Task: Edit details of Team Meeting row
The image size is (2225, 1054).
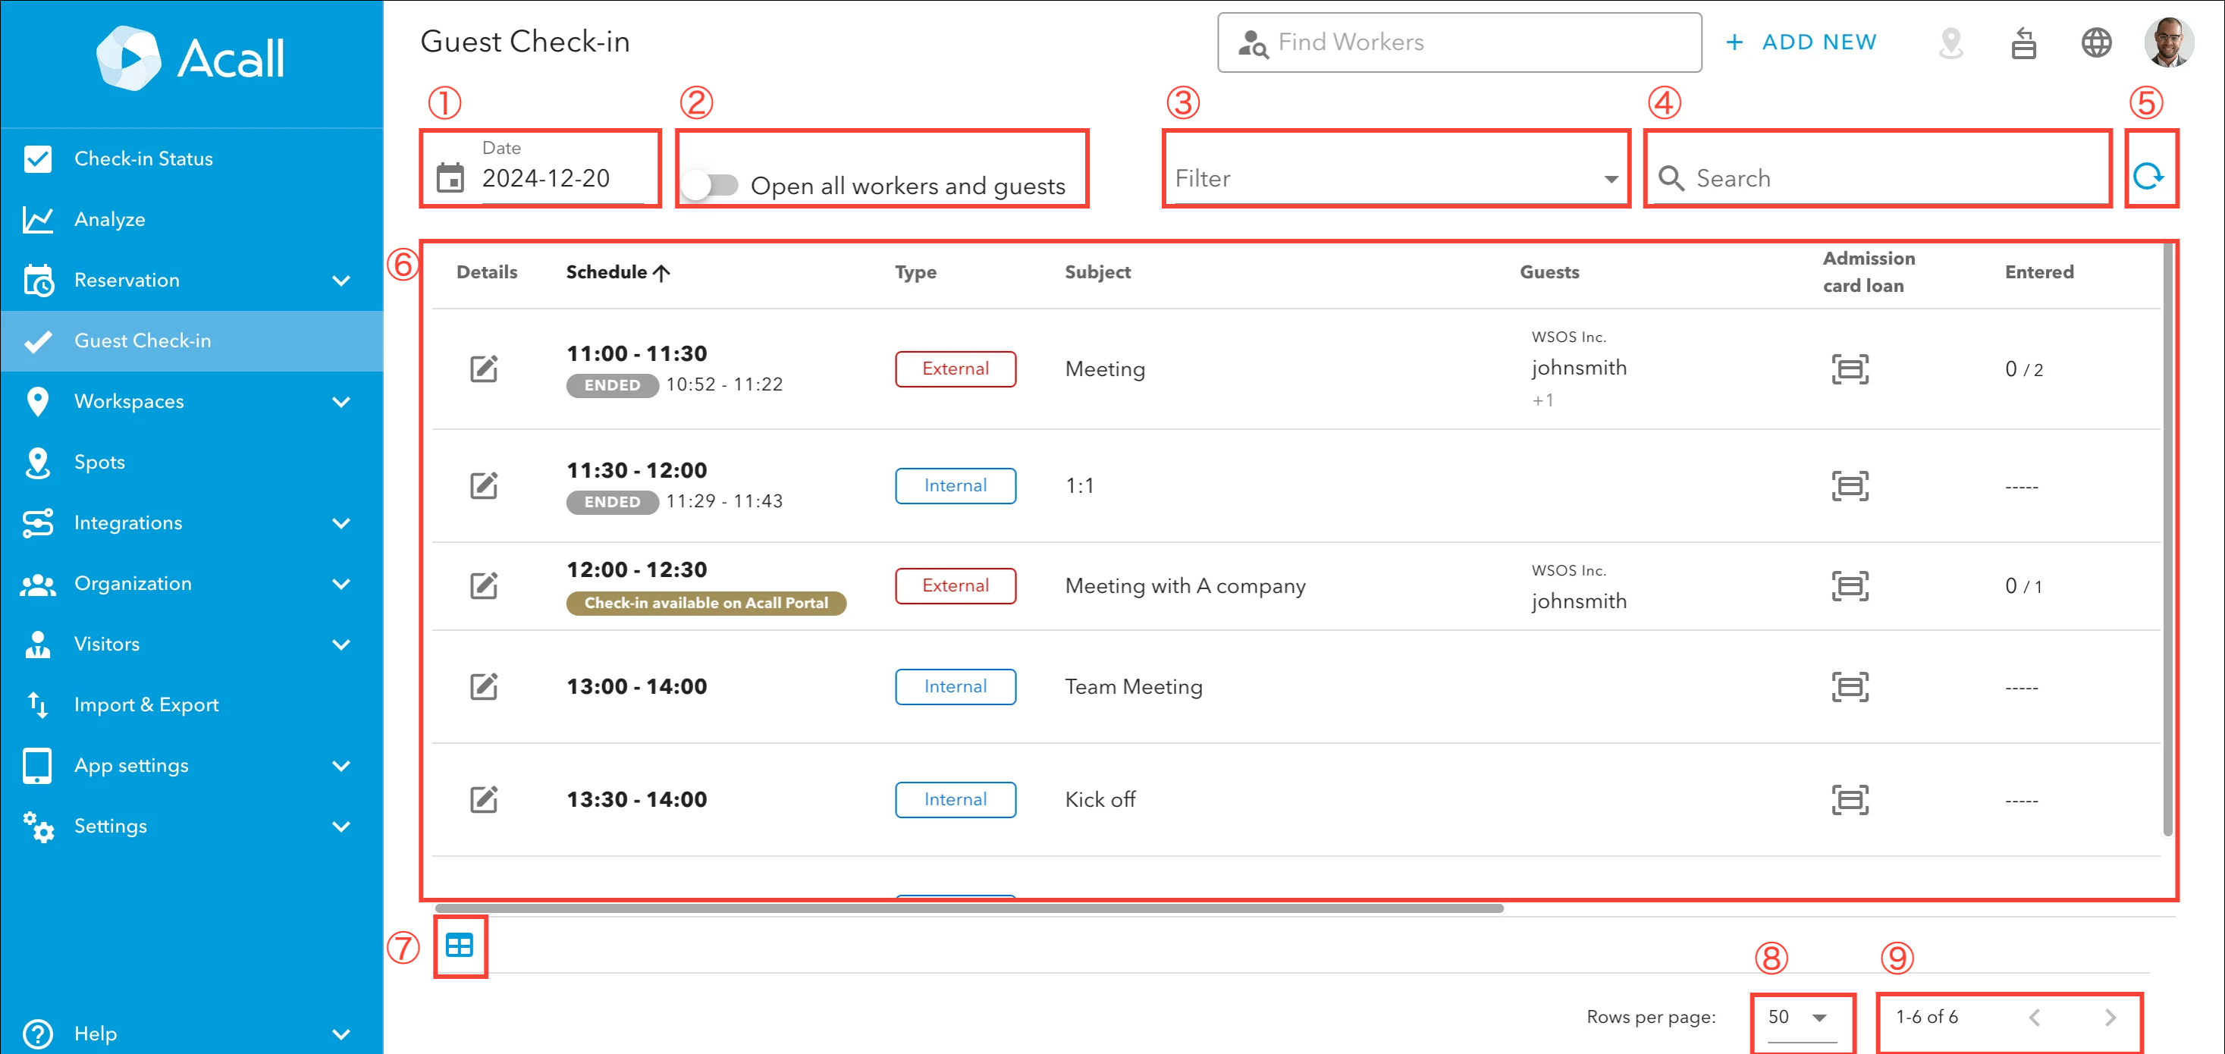Action: pos(484,687)
